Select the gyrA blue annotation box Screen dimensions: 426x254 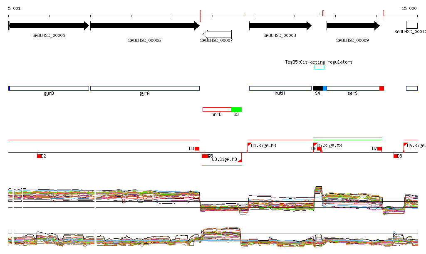(x=145, y=88)
